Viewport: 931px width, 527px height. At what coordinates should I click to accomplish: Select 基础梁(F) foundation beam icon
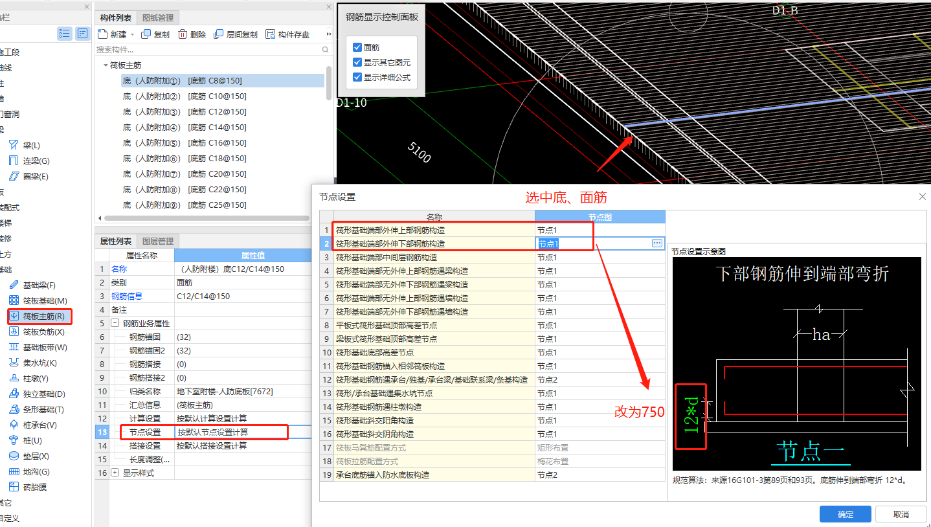(x=14, y=285)
